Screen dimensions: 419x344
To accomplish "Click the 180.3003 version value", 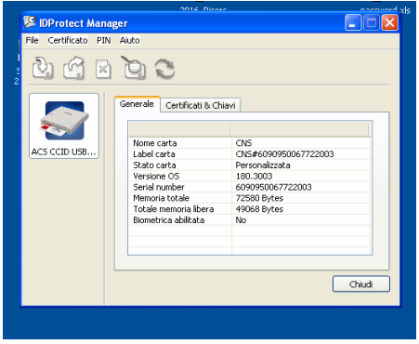I will [x=254, y=176].
